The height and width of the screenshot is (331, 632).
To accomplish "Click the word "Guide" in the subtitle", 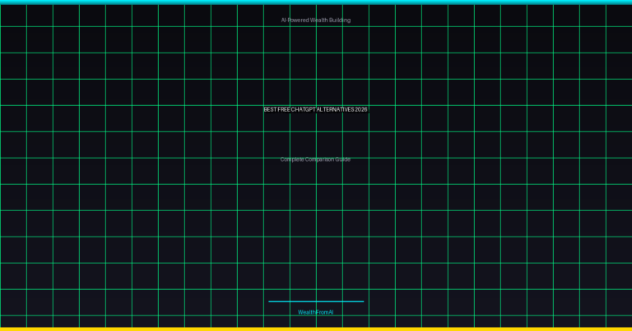I will (343, 159).
